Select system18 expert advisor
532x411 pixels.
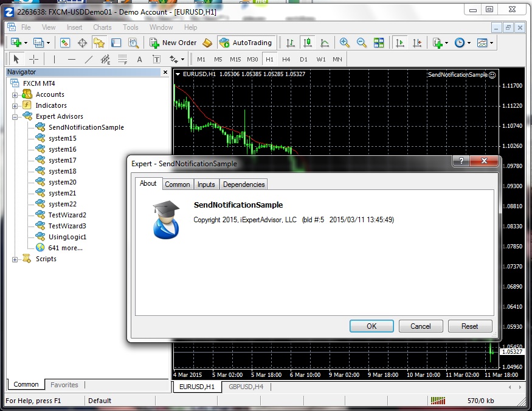coord(63,171)
